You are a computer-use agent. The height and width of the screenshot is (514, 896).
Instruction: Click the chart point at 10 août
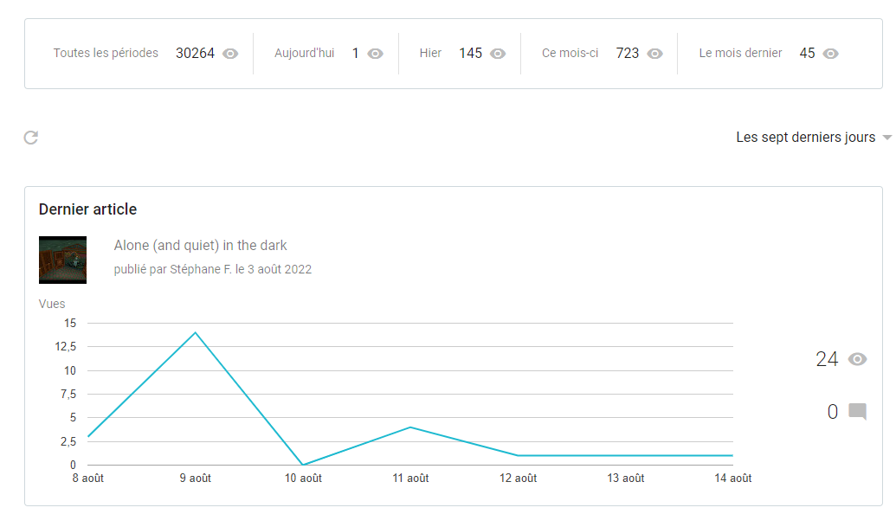(303, 465)
